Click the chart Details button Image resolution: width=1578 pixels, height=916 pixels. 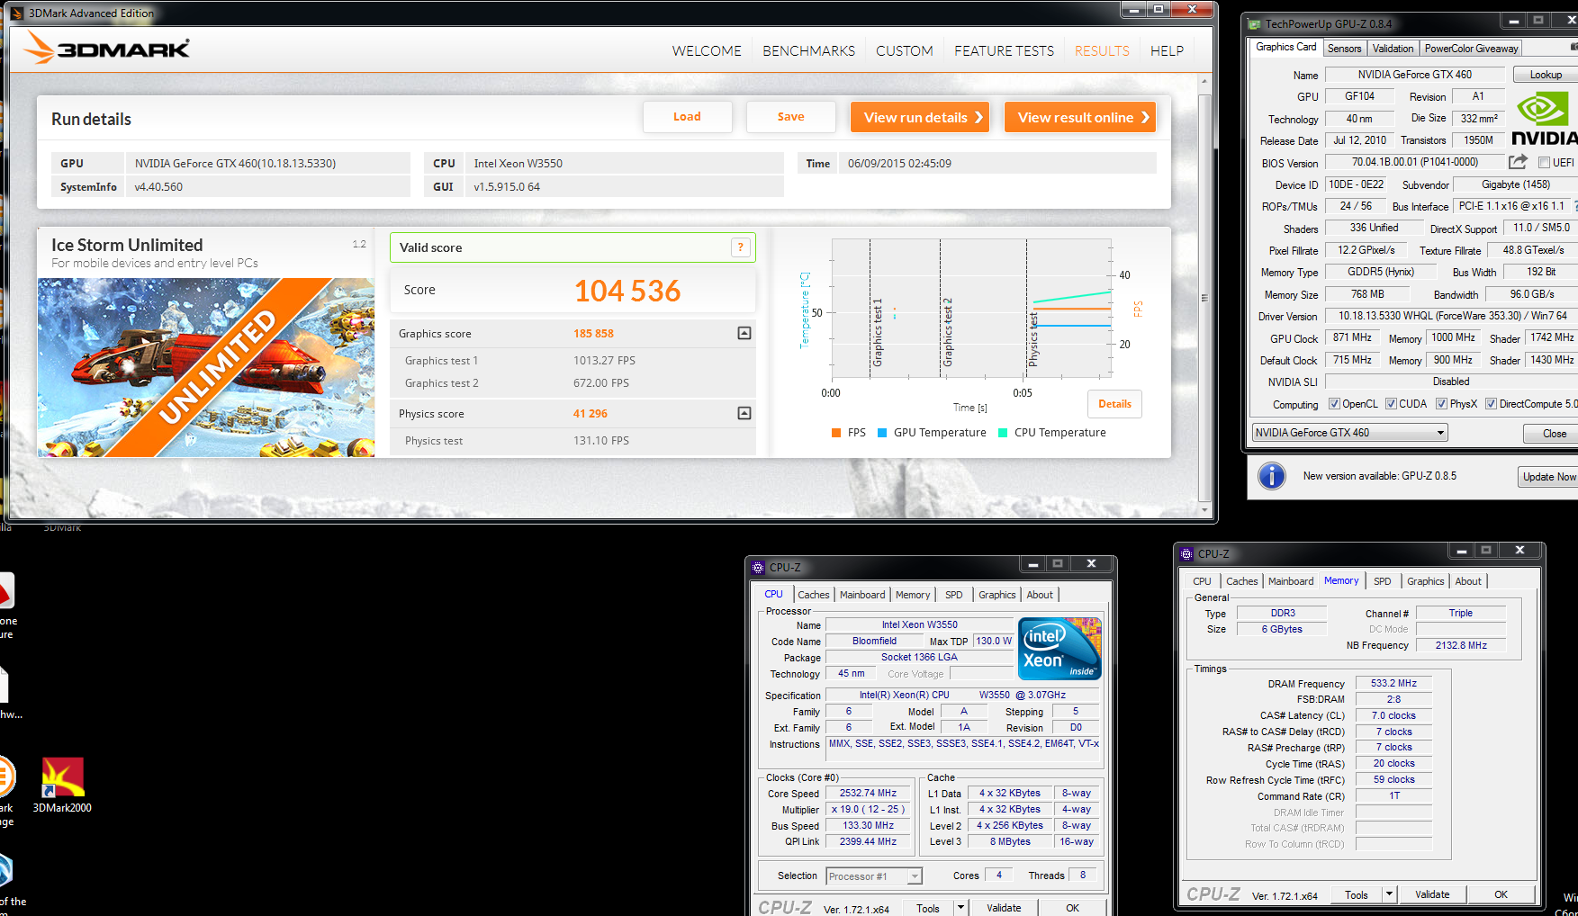1114,404
